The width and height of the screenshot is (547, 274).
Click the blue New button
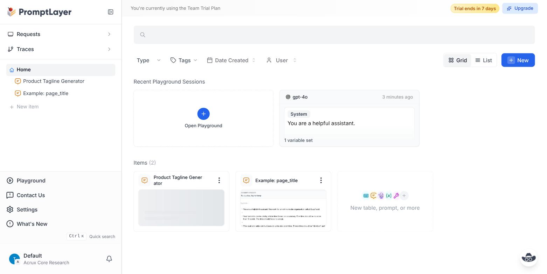tap(518, 60)
